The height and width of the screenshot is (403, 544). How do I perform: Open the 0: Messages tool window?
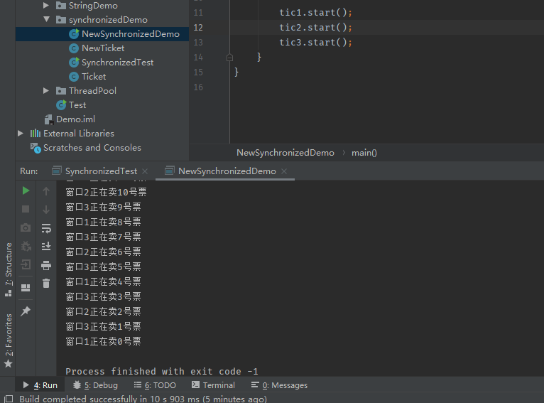pos(279,385)
